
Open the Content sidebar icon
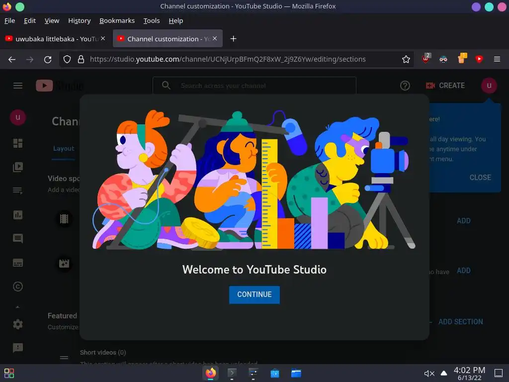18,167
